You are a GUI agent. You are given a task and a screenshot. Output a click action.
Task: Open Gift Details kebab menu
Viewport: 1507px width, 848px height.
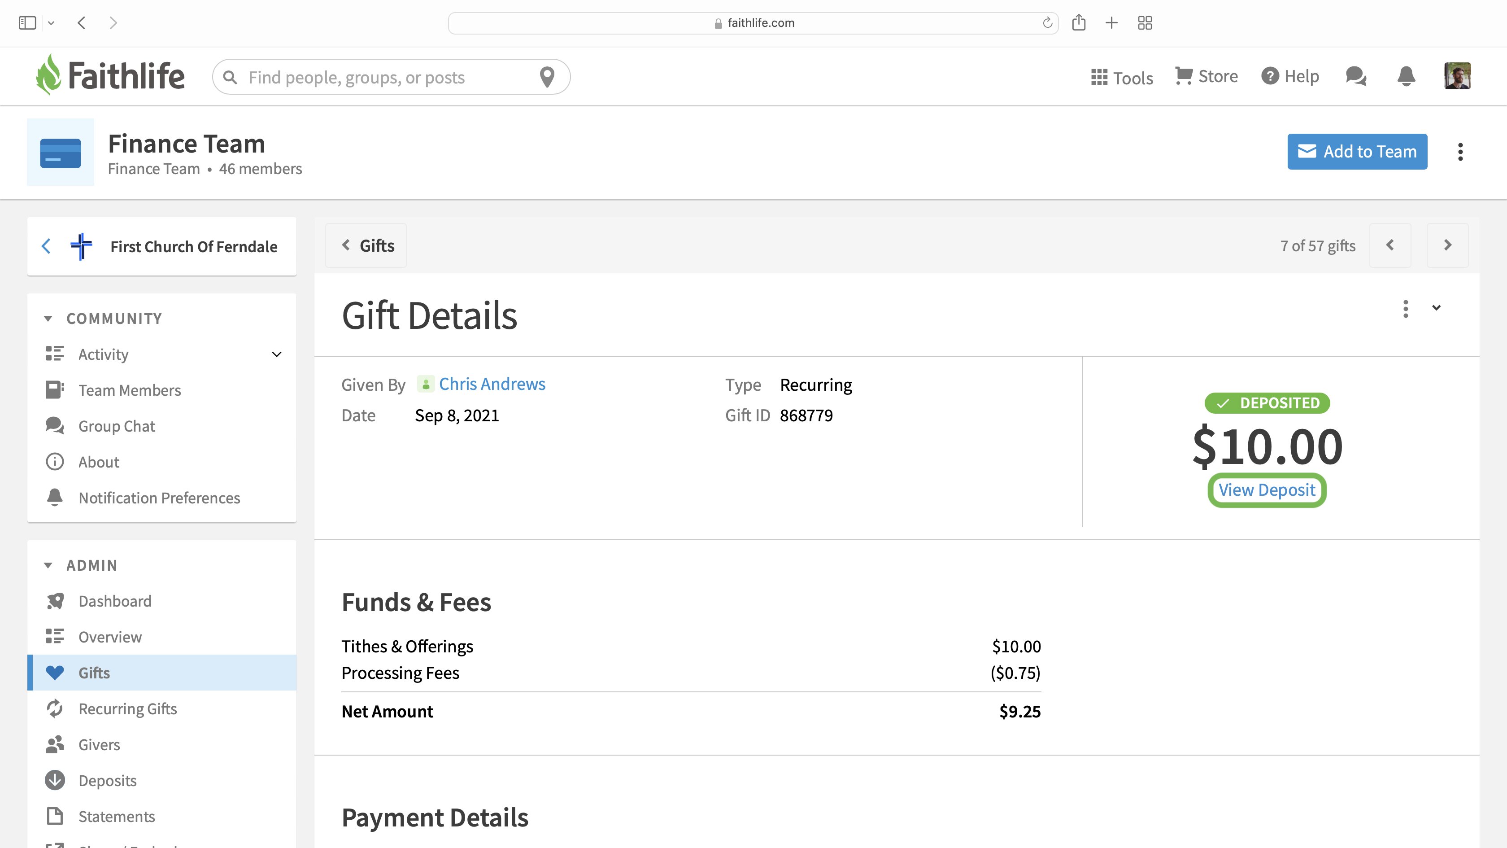point(1405,308)
